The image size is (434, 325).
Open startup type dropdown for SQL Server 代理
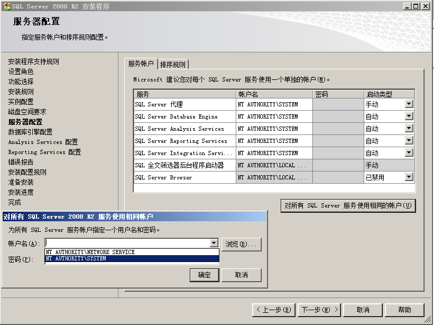pos(409,104)
